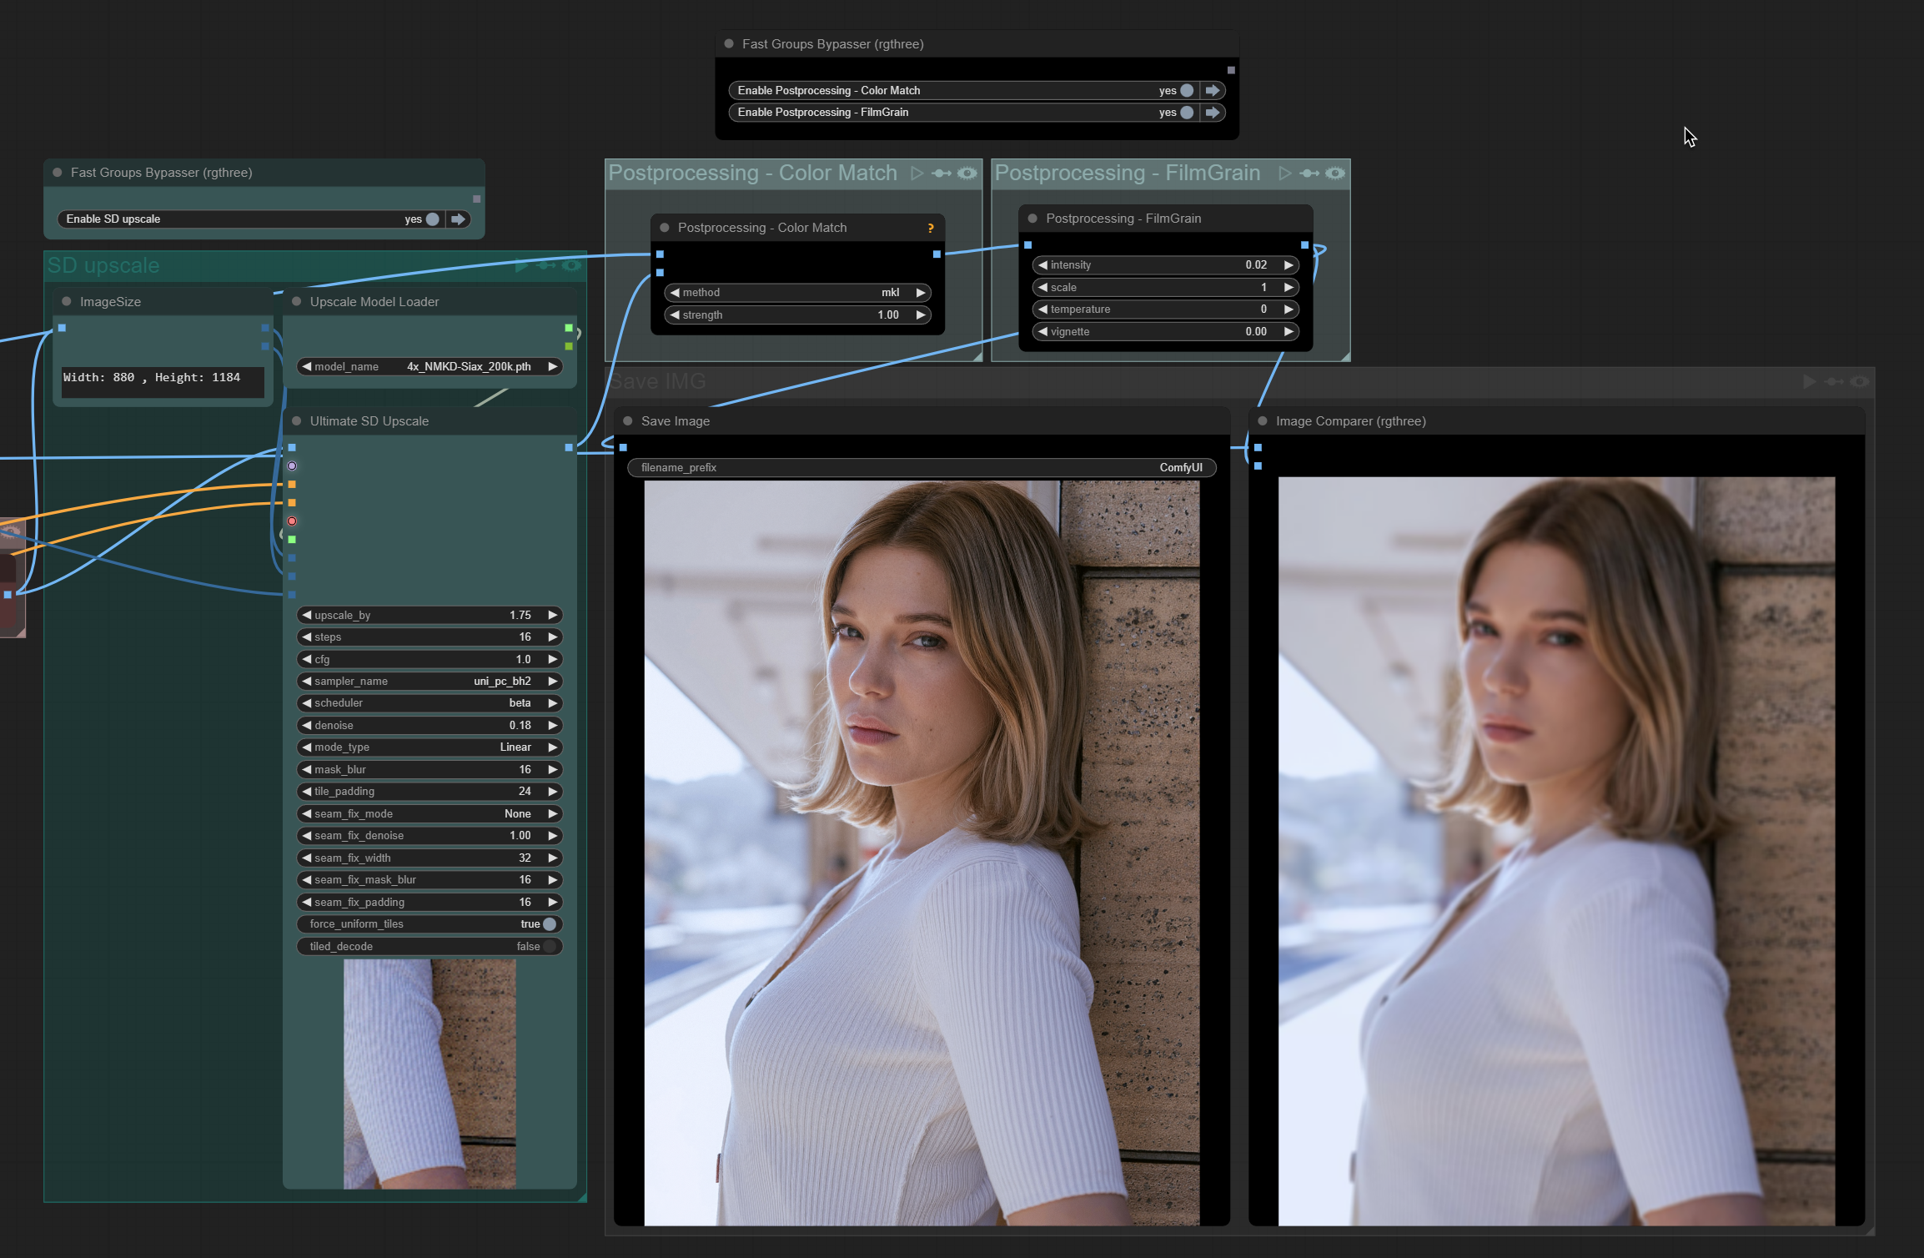The height and width of the screenshot is (1258, 1924).
Task: Open the sampler_name combo selector
Action: point(430,681)
